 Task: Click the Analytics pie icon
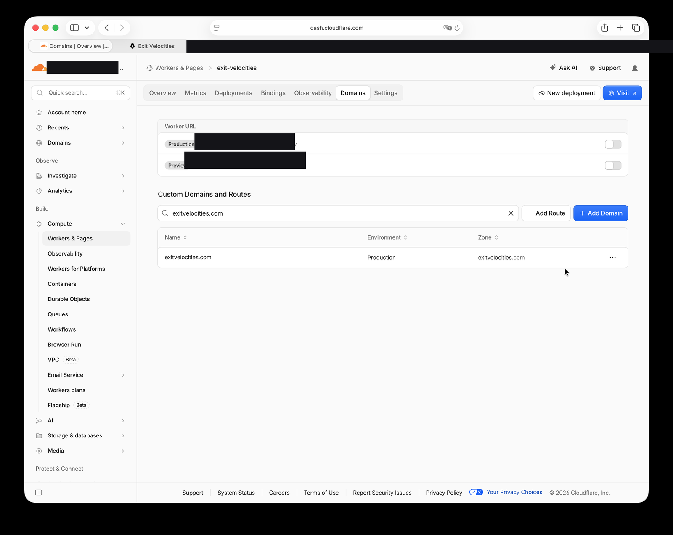pyautogui.click(x=39, y=191)
